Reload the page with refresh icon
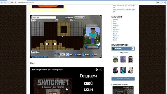This screenshot has width=167, height=94. [x=8, y=2]
